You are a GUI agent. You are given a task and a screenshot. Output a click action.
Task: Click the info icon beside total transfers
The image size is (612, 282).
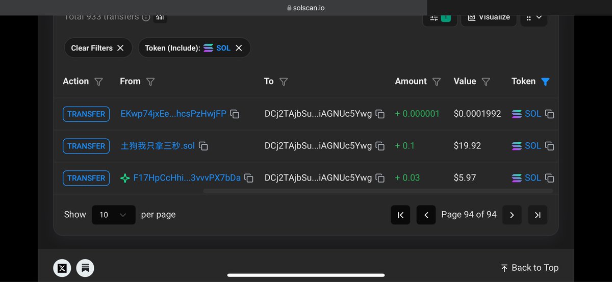click(x=146, y=17)
